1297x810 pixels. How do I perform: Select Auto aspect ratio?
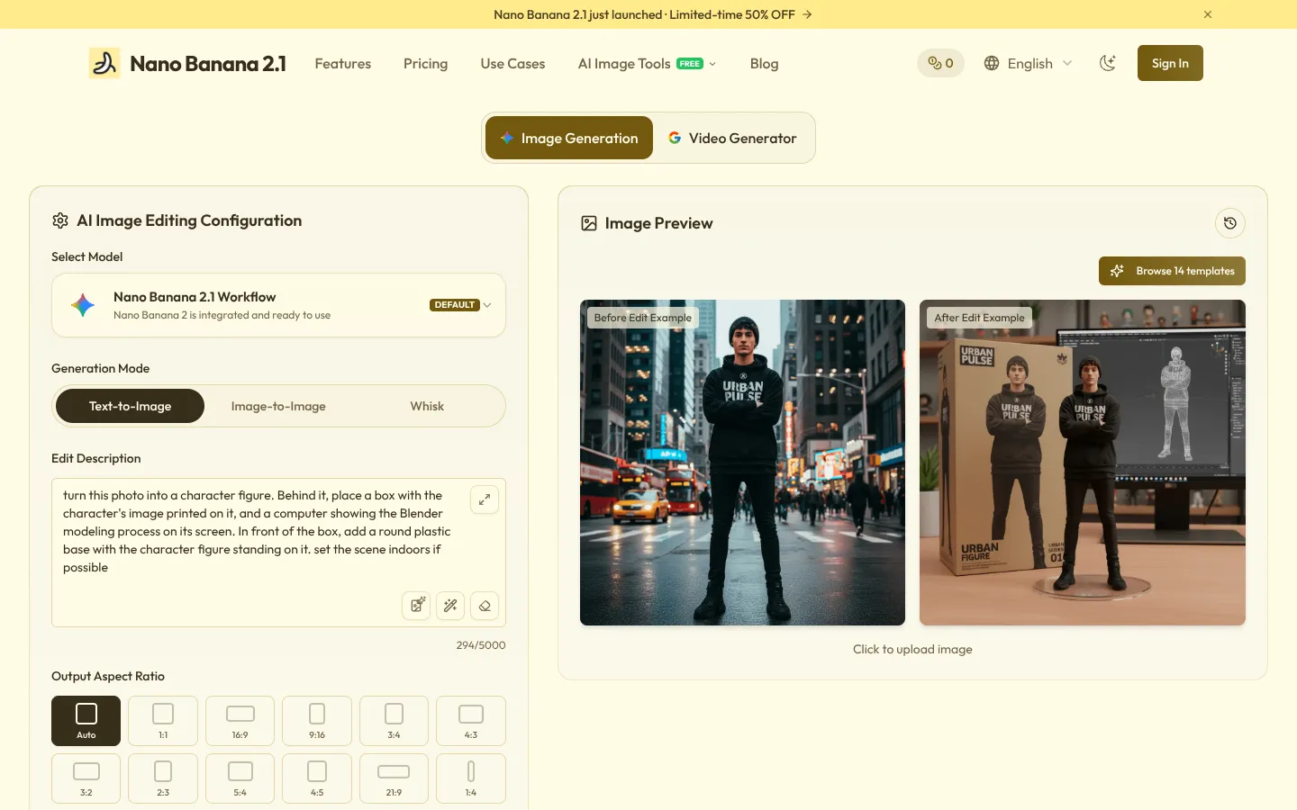click(x=86, y=721)
